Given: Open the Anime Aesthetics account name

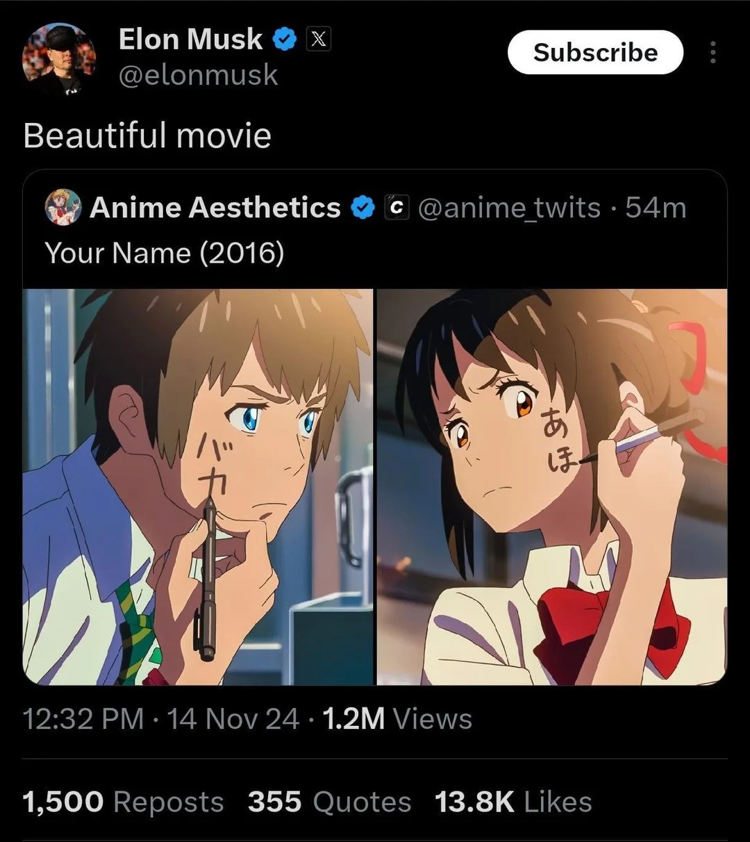Looking at the screenshot, I should [x=215, y=208].
